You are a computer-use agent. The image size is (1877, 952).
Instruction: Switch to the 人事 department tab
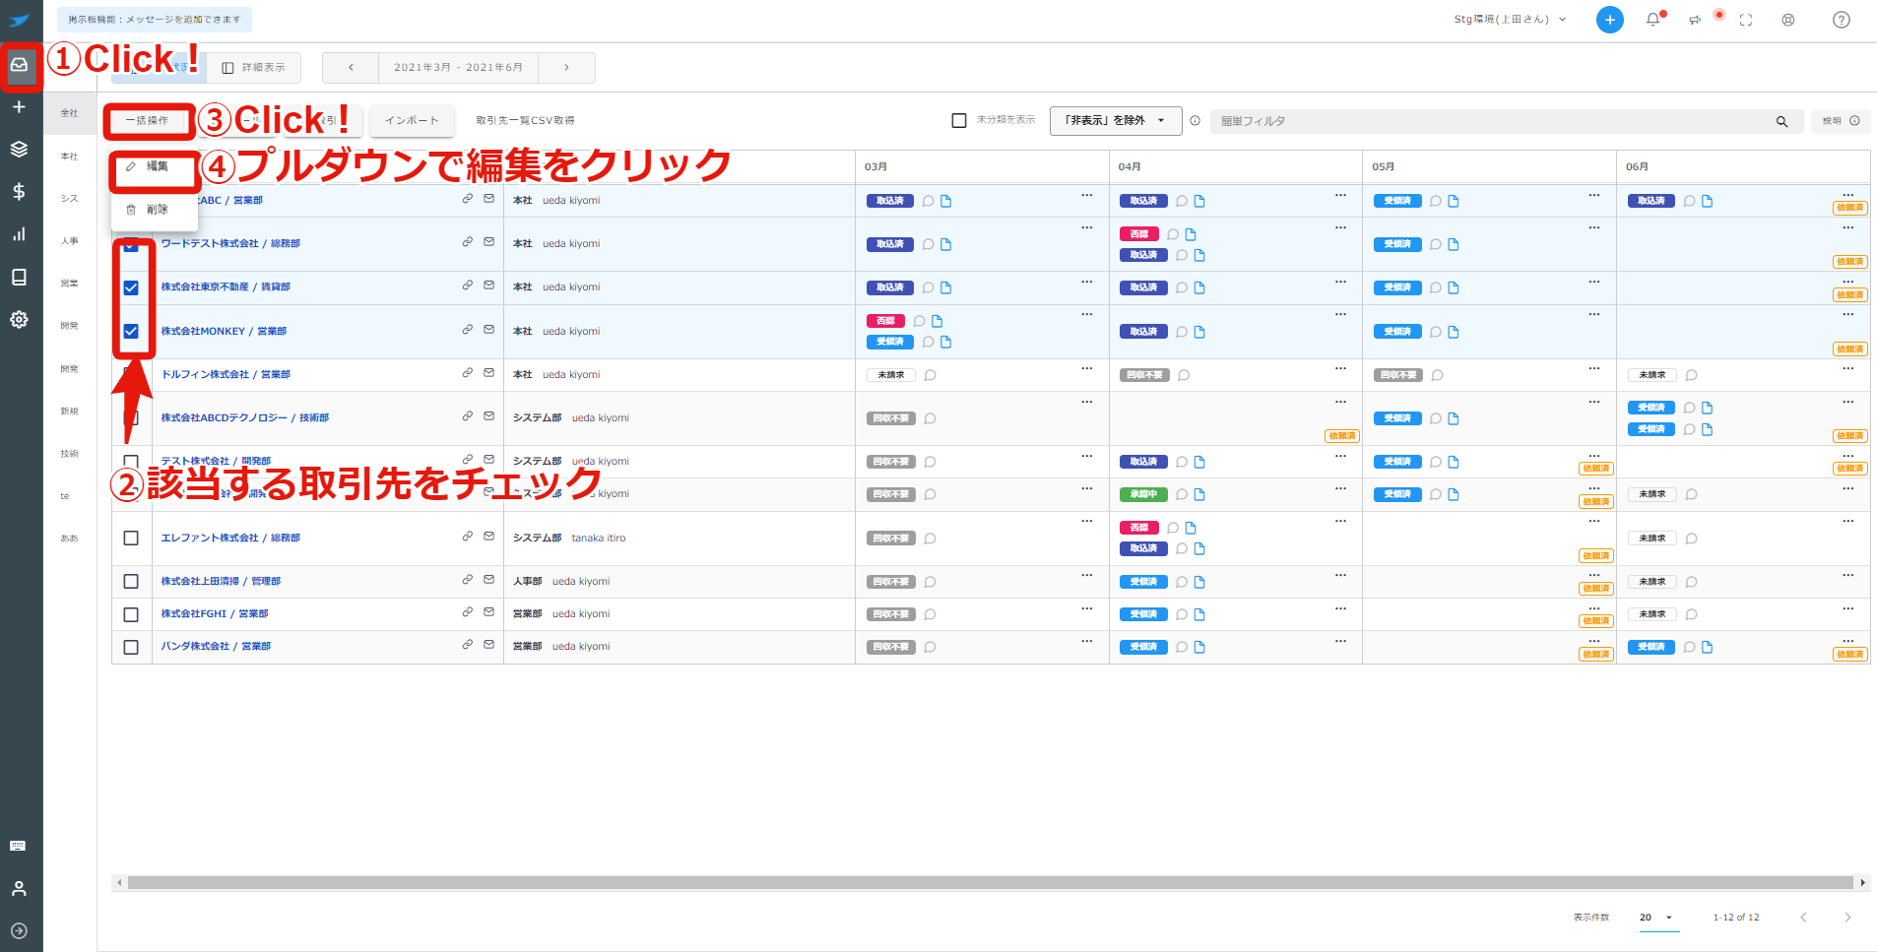click(x=69, y=241)
